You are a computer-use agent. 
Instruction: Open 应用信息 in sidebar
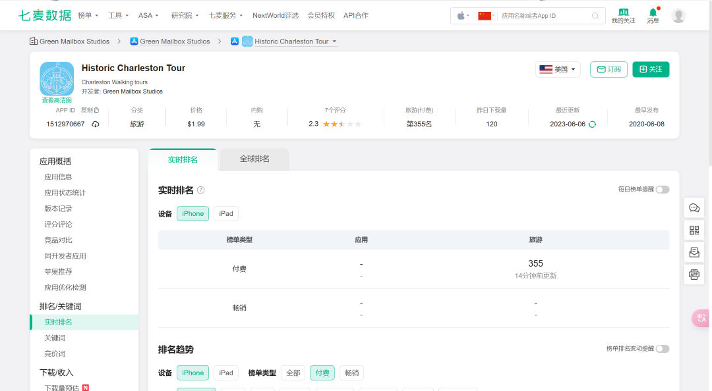(58, 177)
